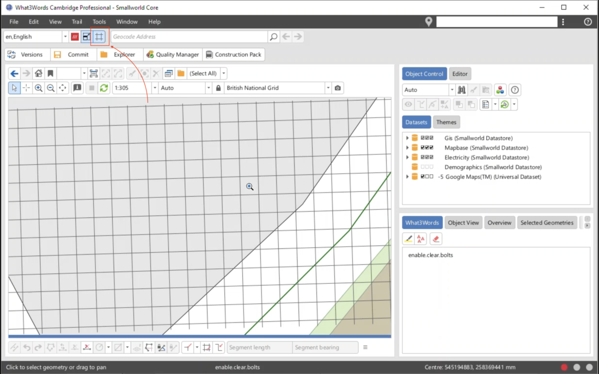The height and width of the screenshot is (374, 599).
Task: Click the green circular refresh icon in Object Control
Action: click(x=505, y=104)
